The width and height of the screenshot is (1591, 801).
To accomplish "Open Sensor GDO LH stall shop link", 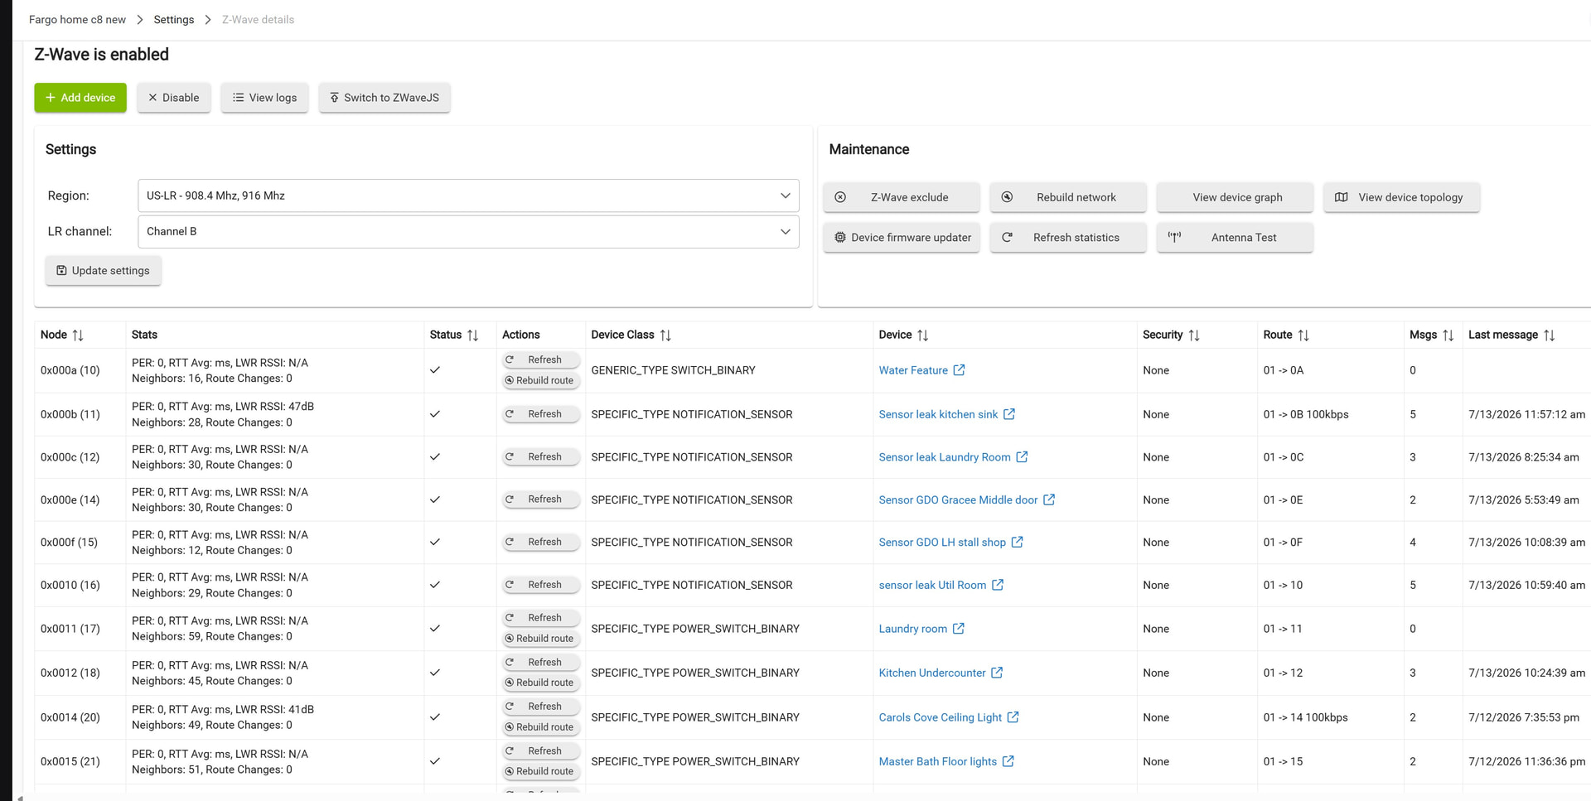I will (x=942, y=543).
